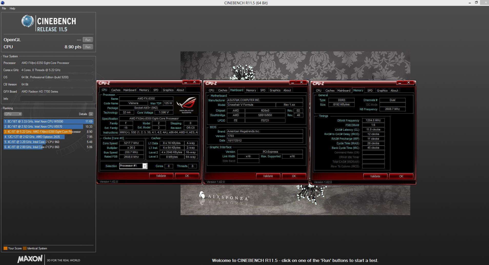Open SPD tab in first CPU-Z window
The height and width of the screenshot is (265, 489).
pos(156,90)
